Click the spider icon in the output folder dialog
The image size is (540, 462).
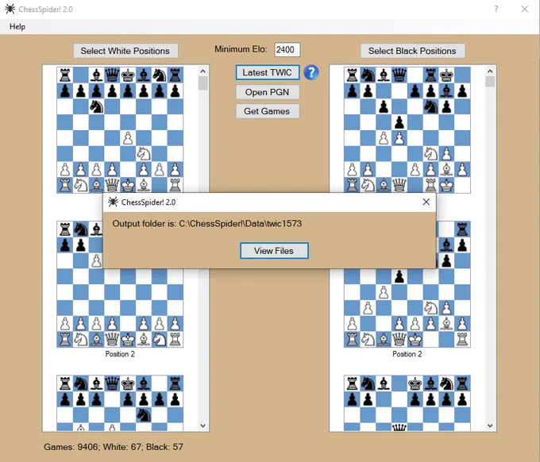tap(113, 202)
